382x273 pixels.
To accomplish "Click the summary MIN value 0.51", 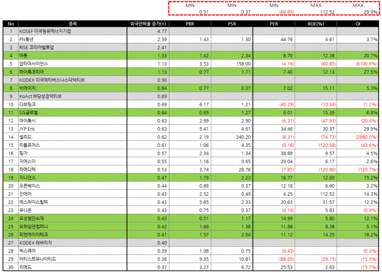I will (204, 12).
